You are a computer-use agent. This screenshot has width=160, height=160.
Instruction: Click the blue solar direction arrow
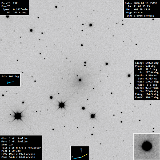[10, 83]
